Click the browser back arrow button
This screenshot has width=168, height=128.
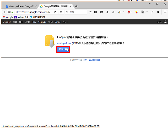5,12
